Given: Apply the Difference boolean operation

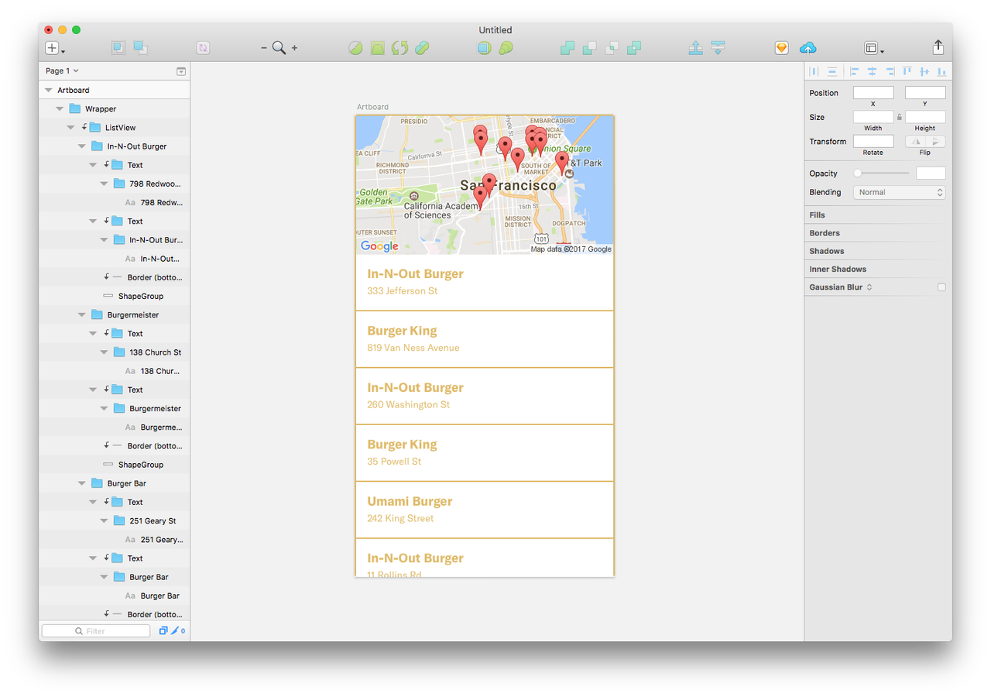Looking at the screenshot, I should pos(634,48).
